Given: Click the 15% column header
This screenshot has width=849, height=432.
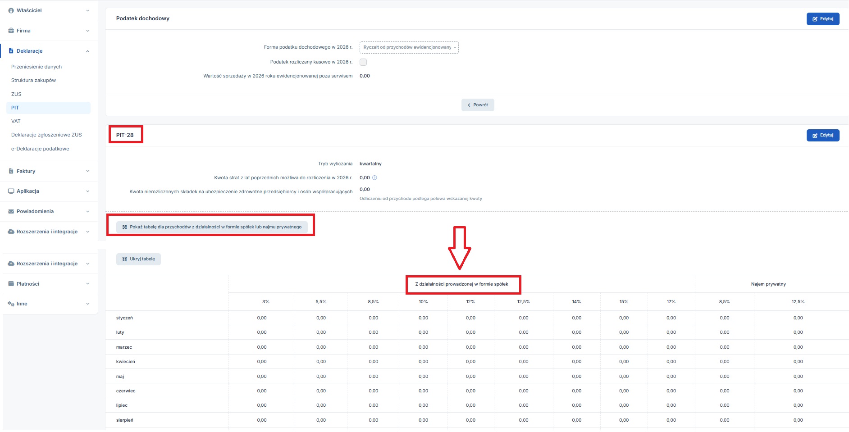Looking at the screenshot, I should point(624,301).
